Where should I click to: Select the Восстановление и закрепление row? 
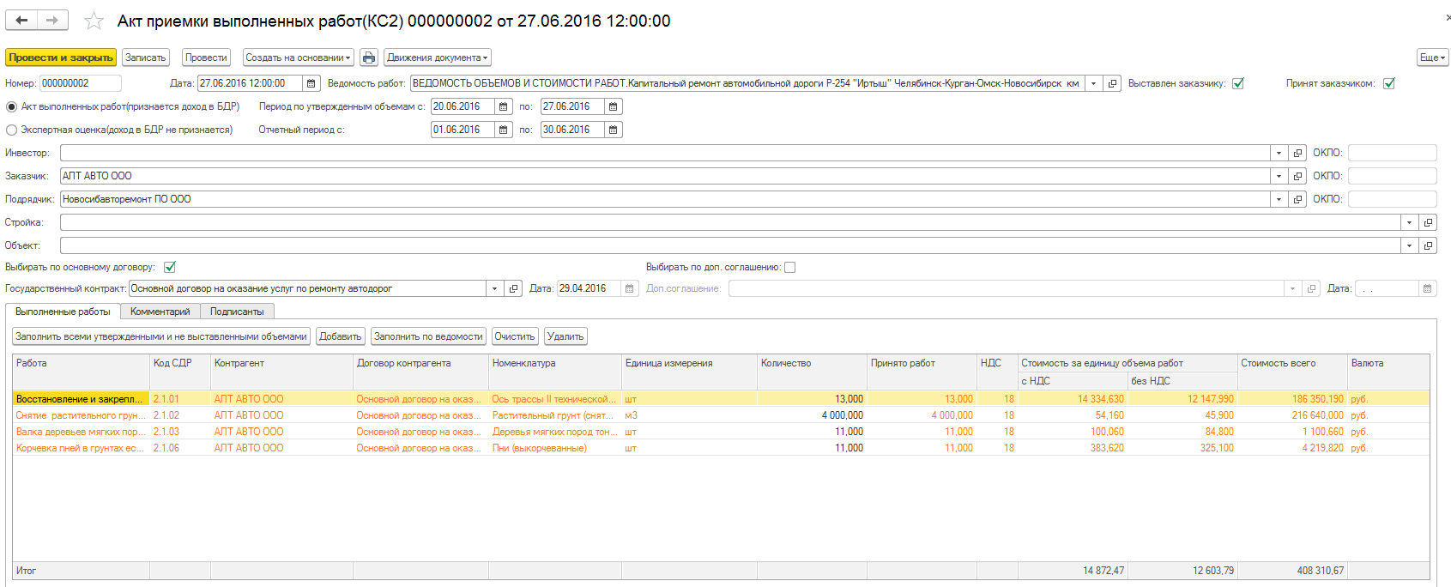tap(721, 399)
